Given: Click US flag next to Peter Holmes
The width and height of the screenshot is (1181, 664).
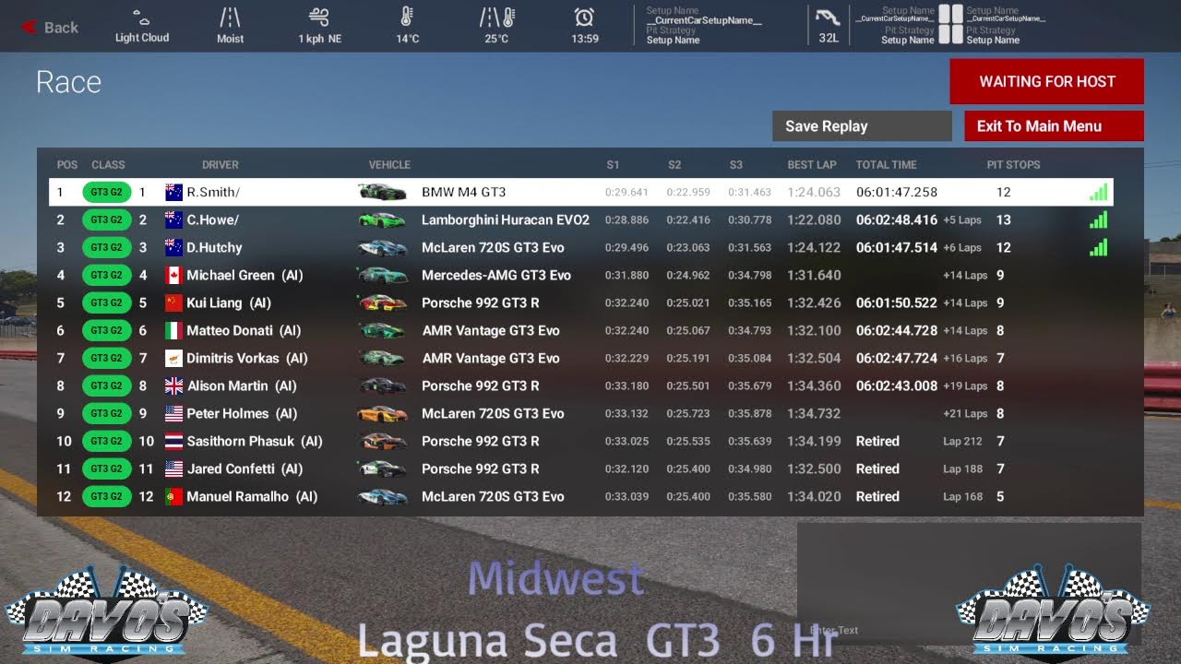Looking at the screenshot, I should tap(173, 413).
